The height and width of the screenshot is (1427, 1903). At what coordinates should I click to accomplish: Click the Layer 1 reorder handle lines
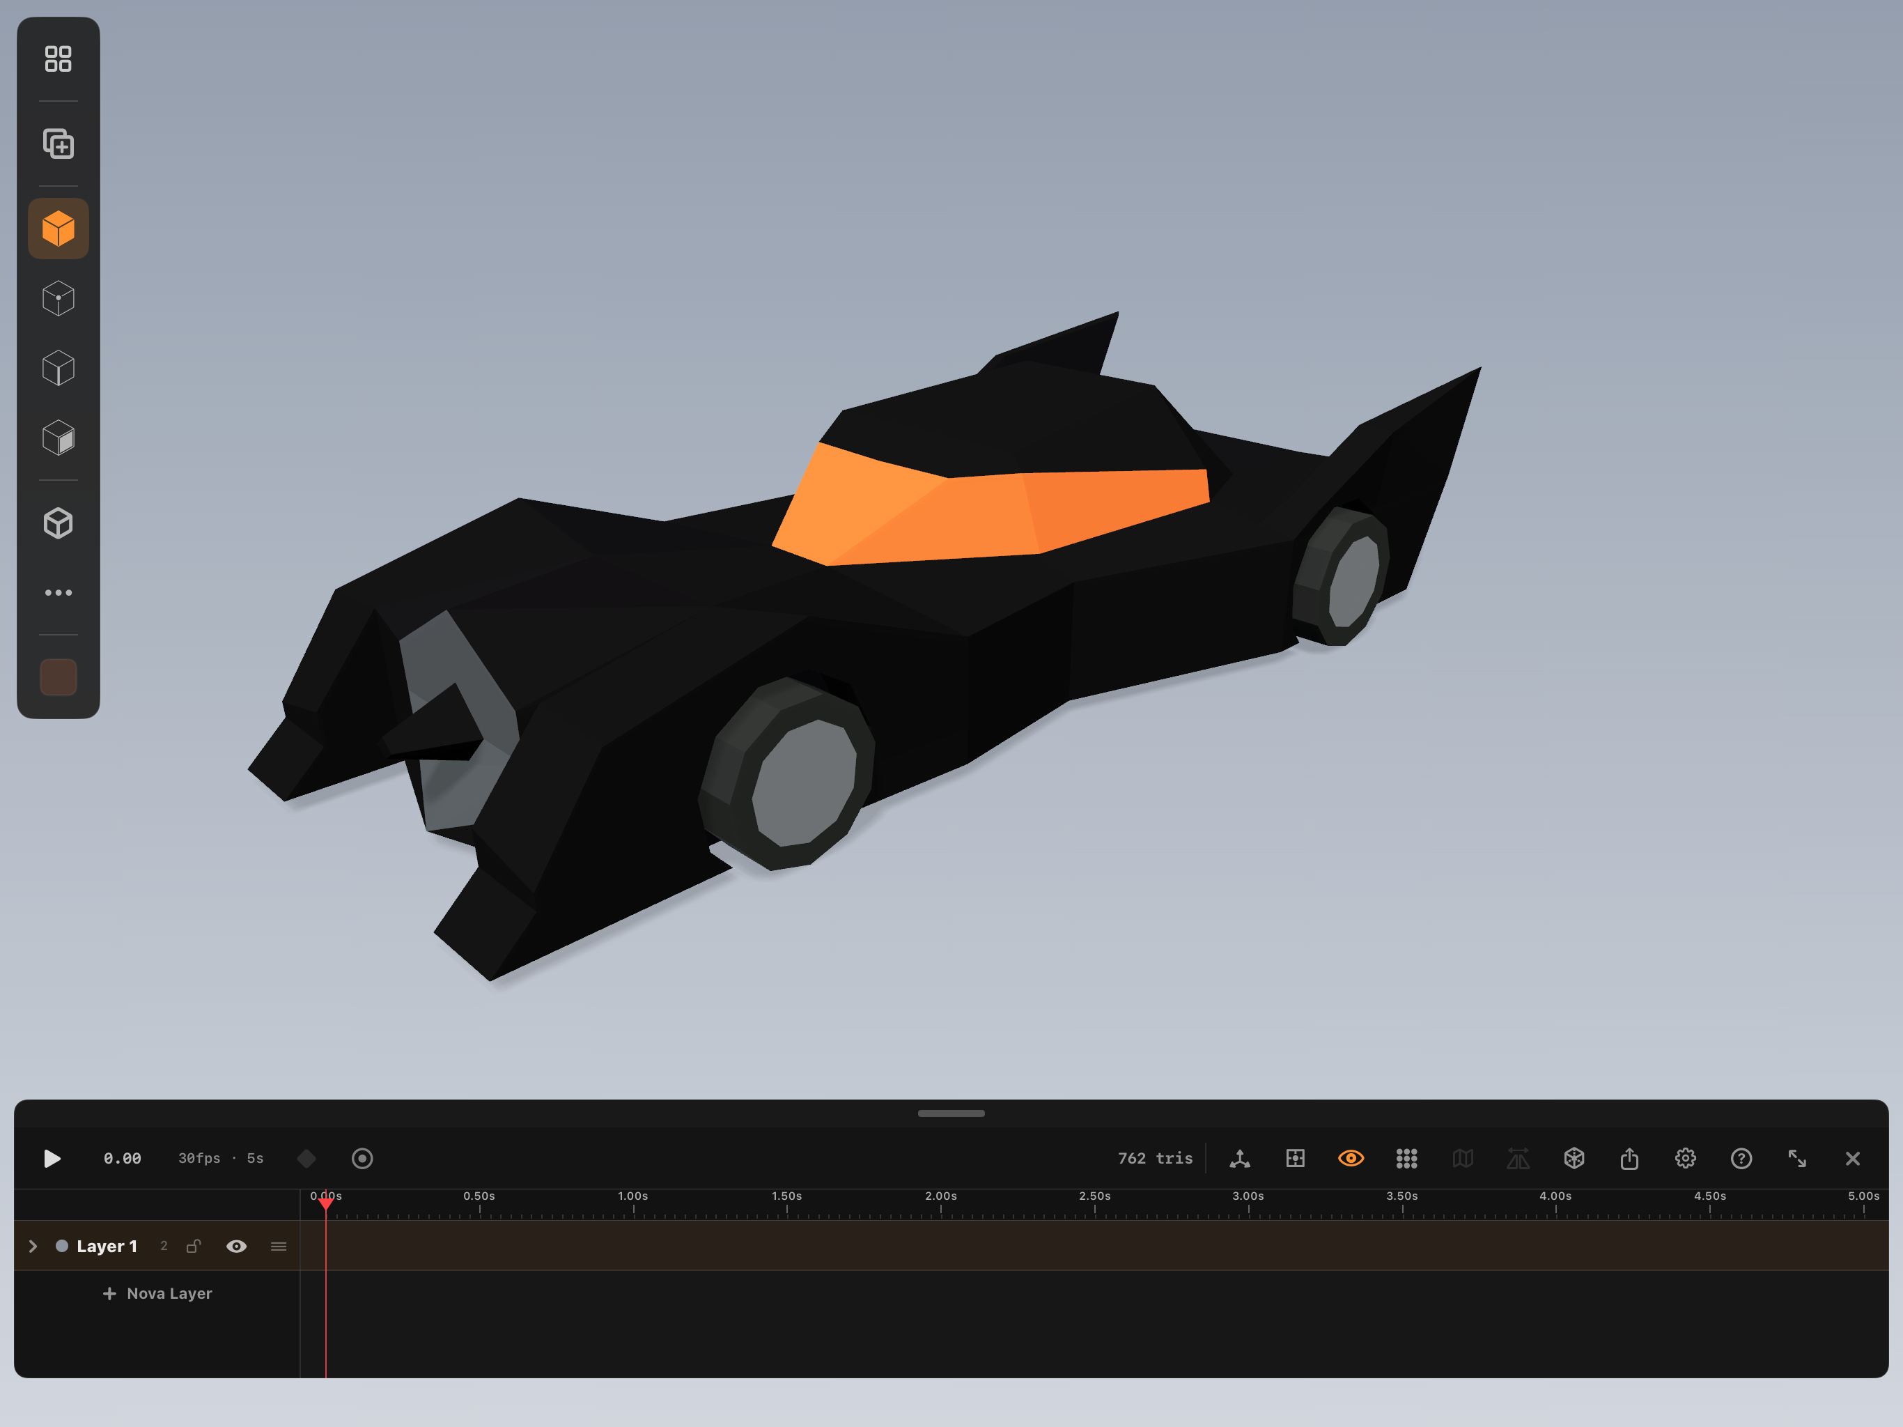pyautogui.click(x=279, y=1247)
